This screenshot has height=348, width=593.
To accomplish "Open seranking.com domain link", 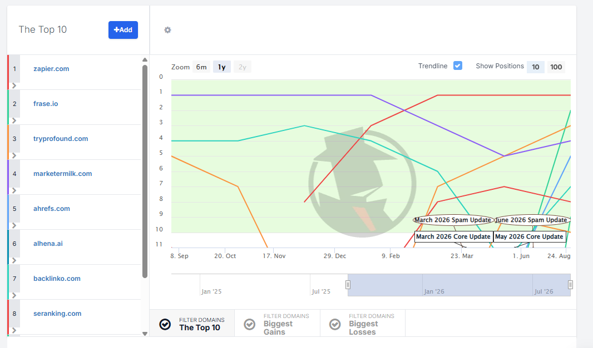I will (x=57, y=313).
